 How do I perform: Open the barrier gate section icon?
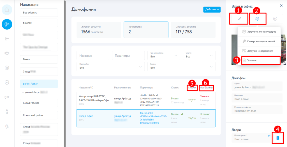click(7, 38)
